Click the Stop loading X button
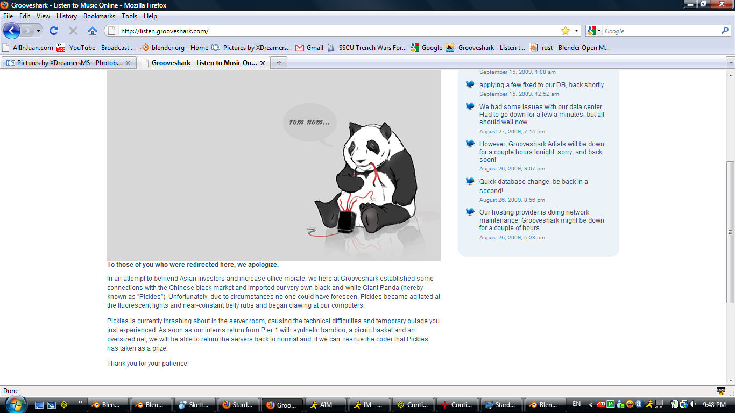Screen dimensions: 735x413 73,31
